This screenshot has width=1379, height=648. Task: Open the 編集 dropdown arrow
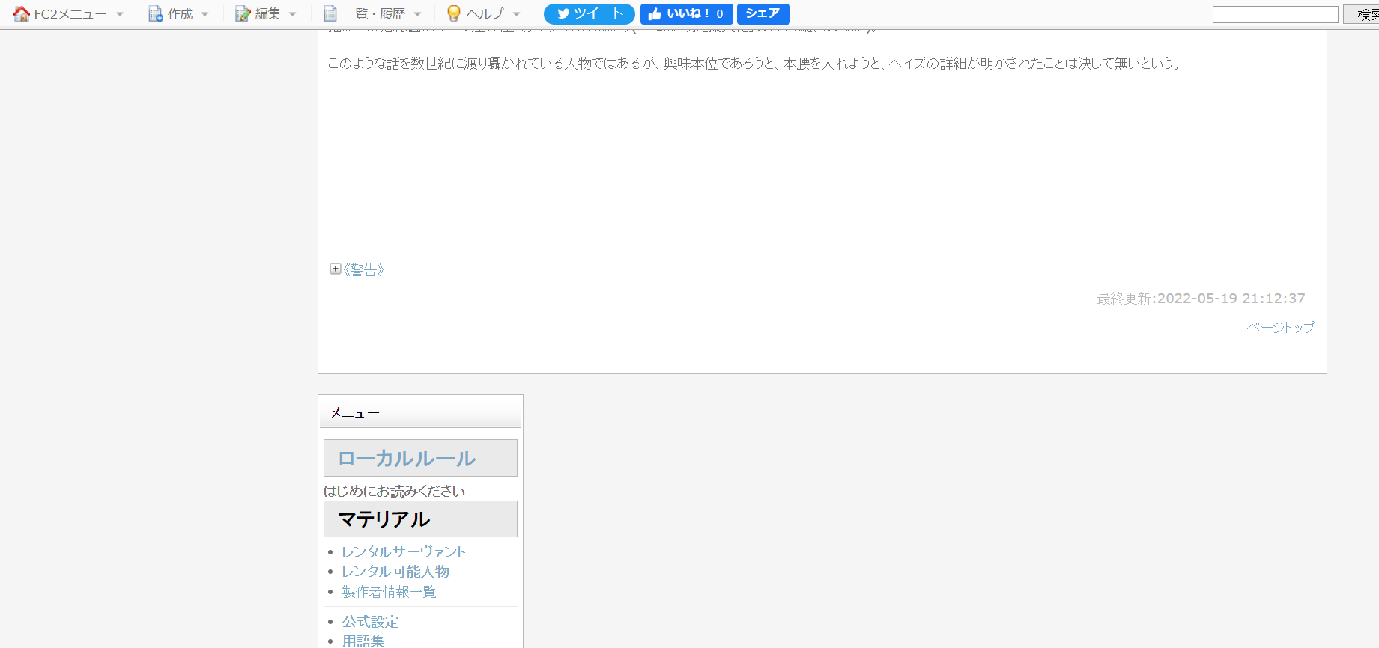click(293, 14)
